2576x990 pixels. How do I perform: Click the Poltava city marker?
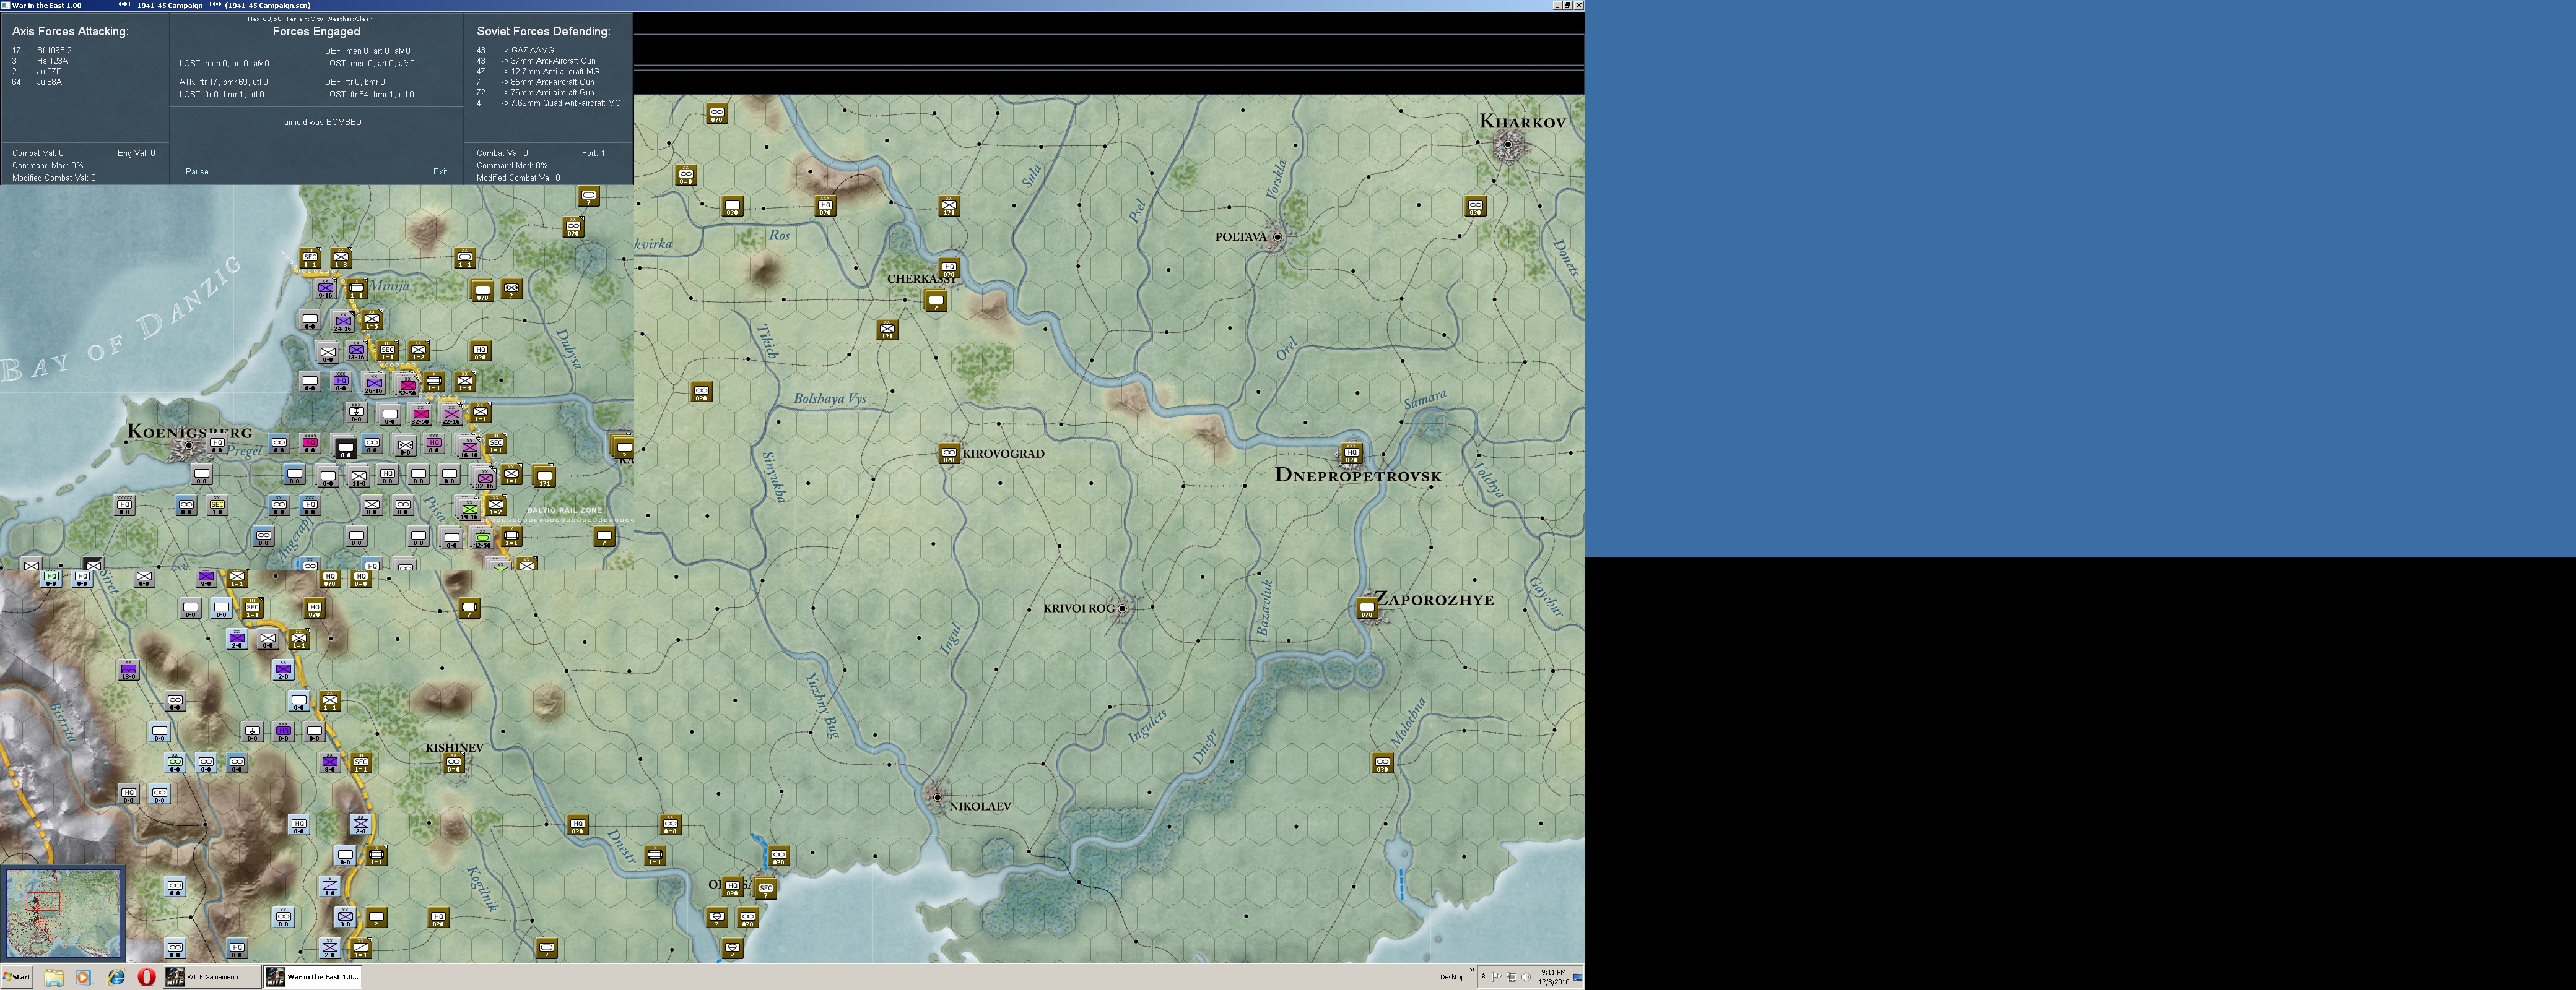click(1277, 238)
